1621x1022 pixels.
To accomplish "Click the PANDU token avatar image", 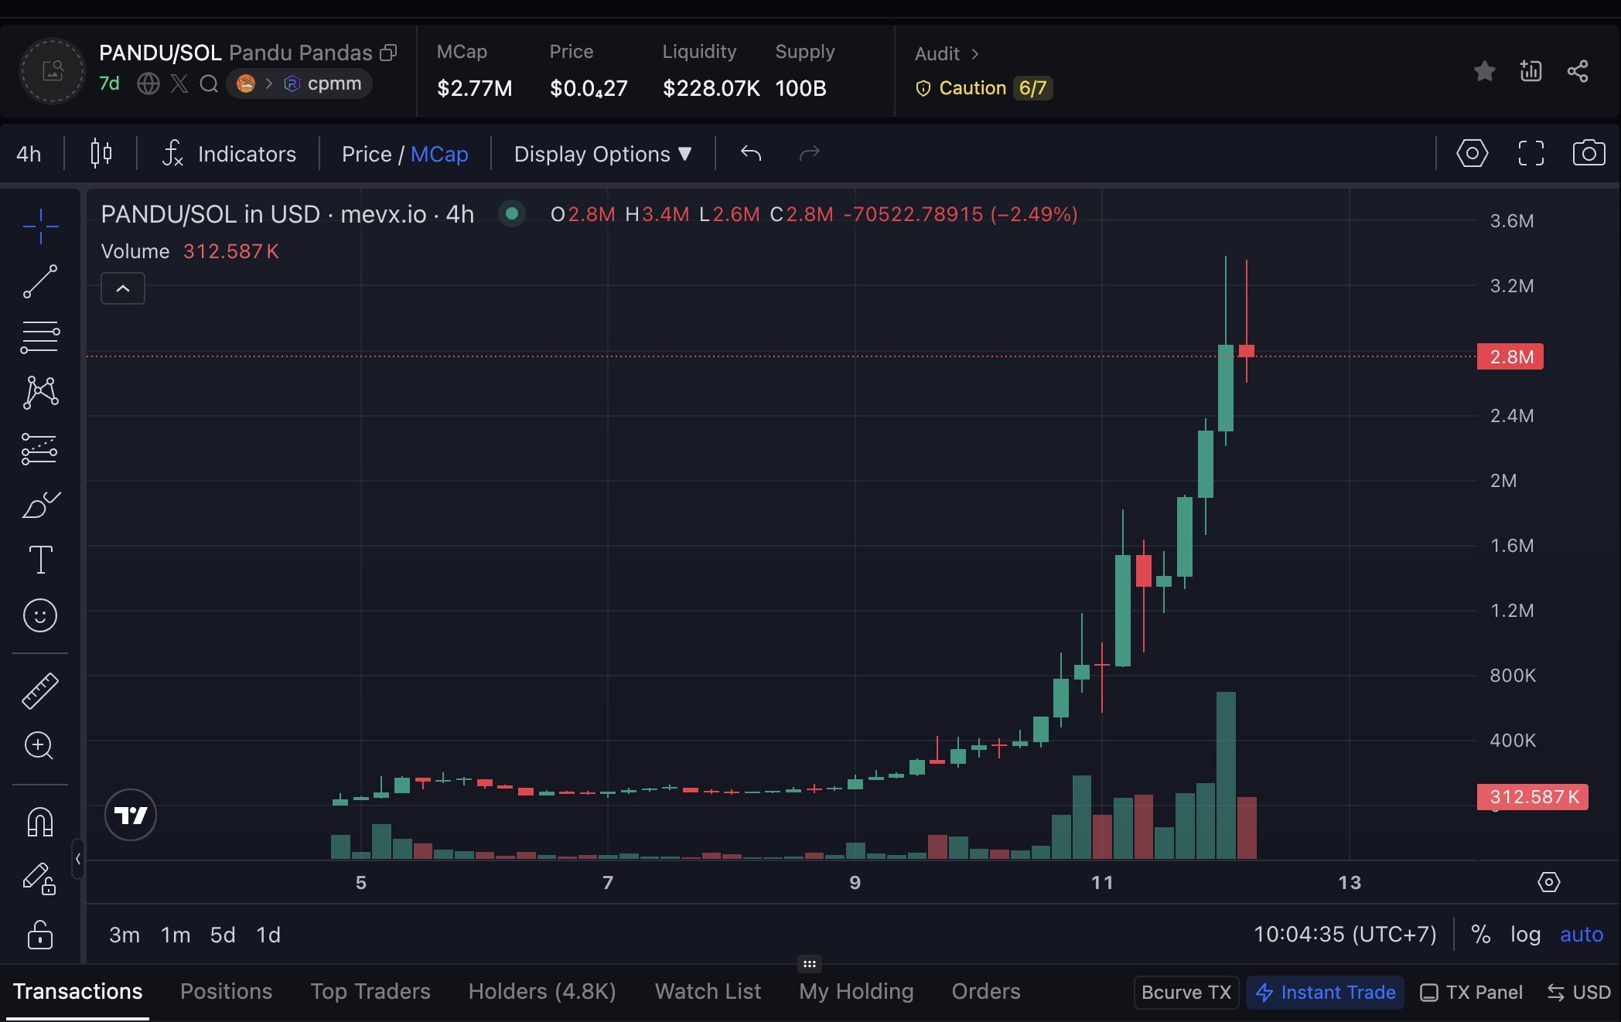I will click(x=53, y=71).
